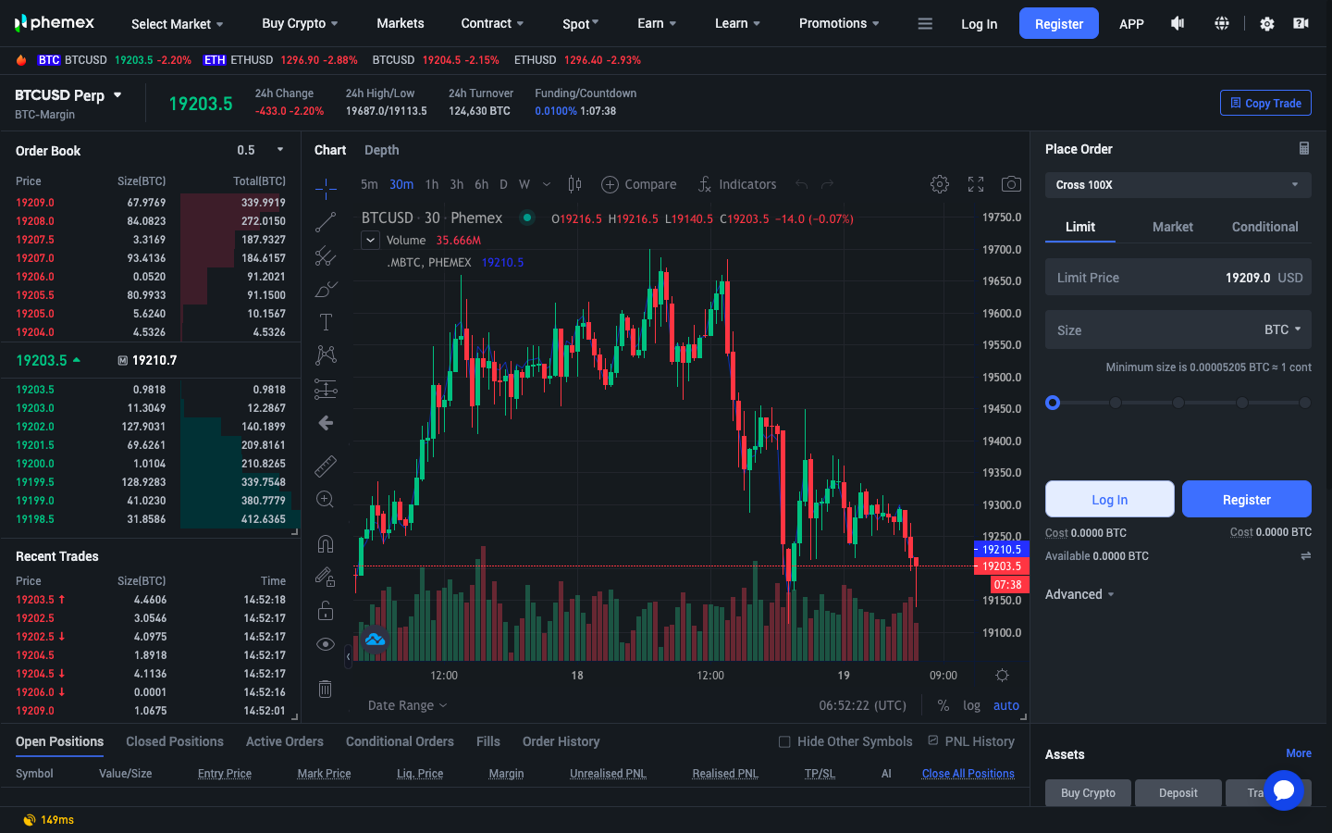Click the back arrow drawing icon
This screenshot has height=833, width=1332.
326,423
